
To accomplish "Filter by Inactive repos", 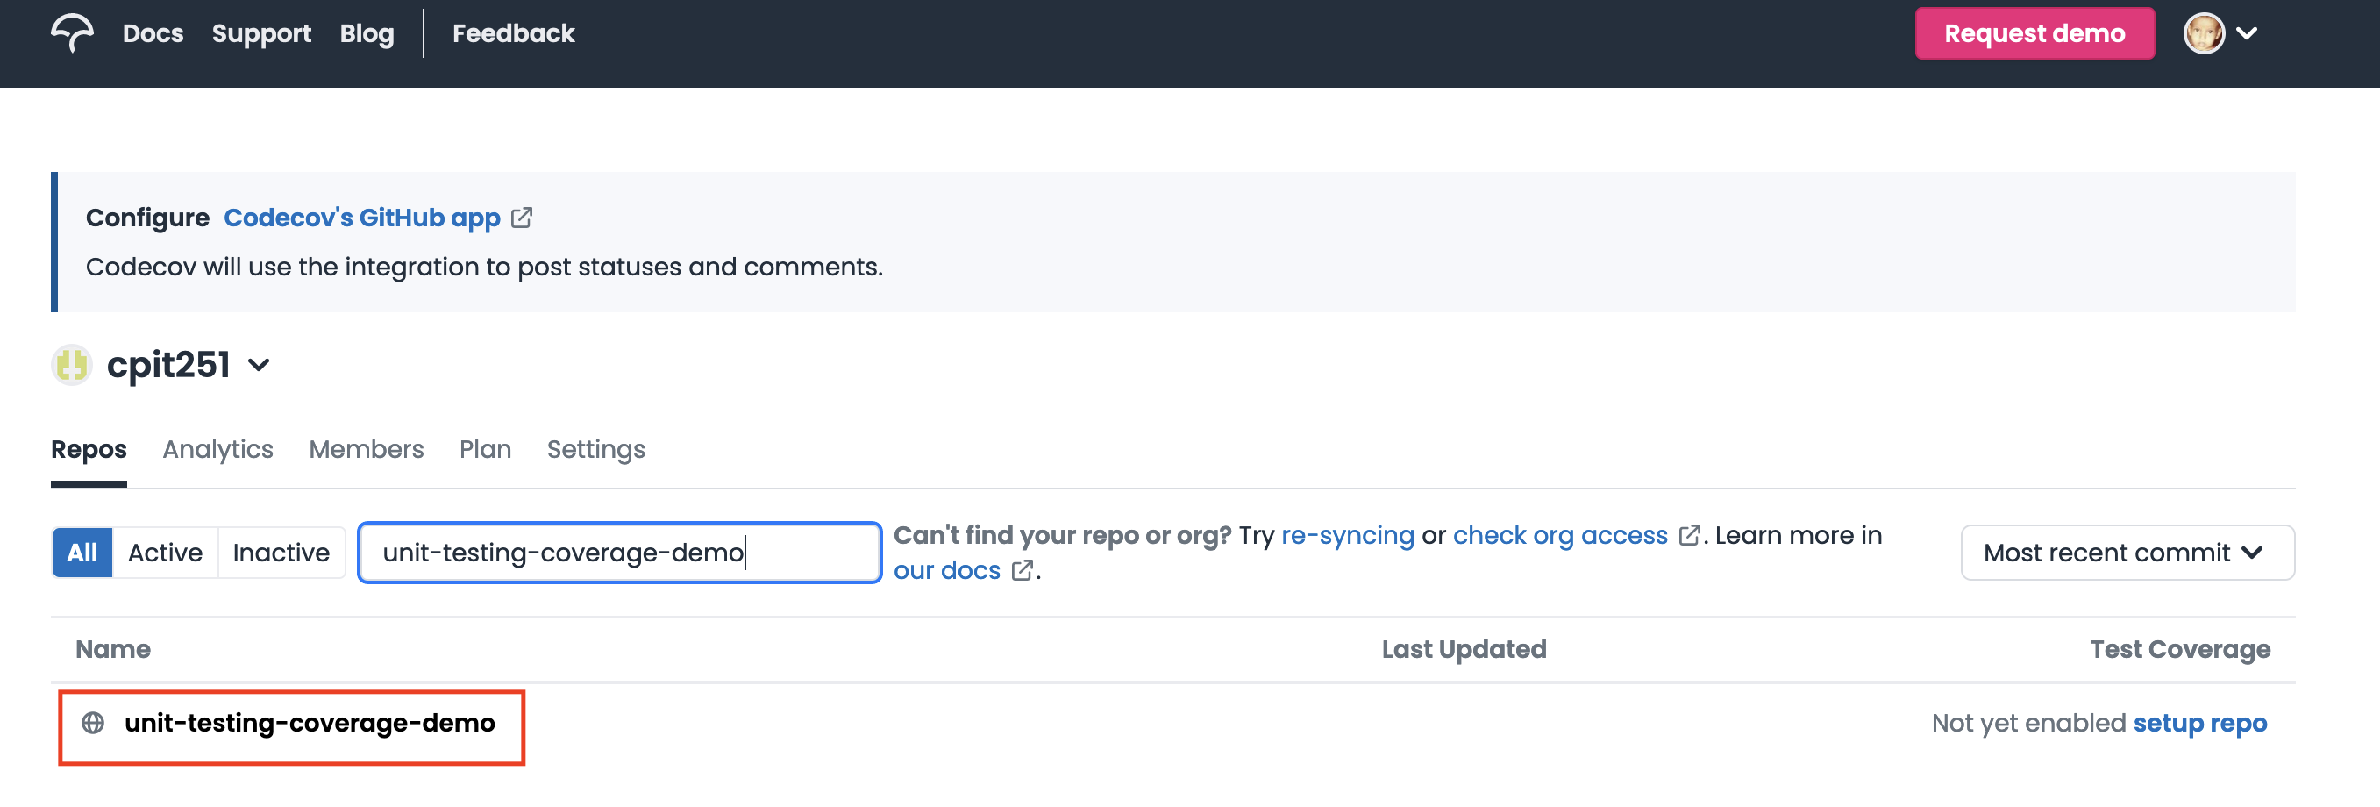I will 281,553.
